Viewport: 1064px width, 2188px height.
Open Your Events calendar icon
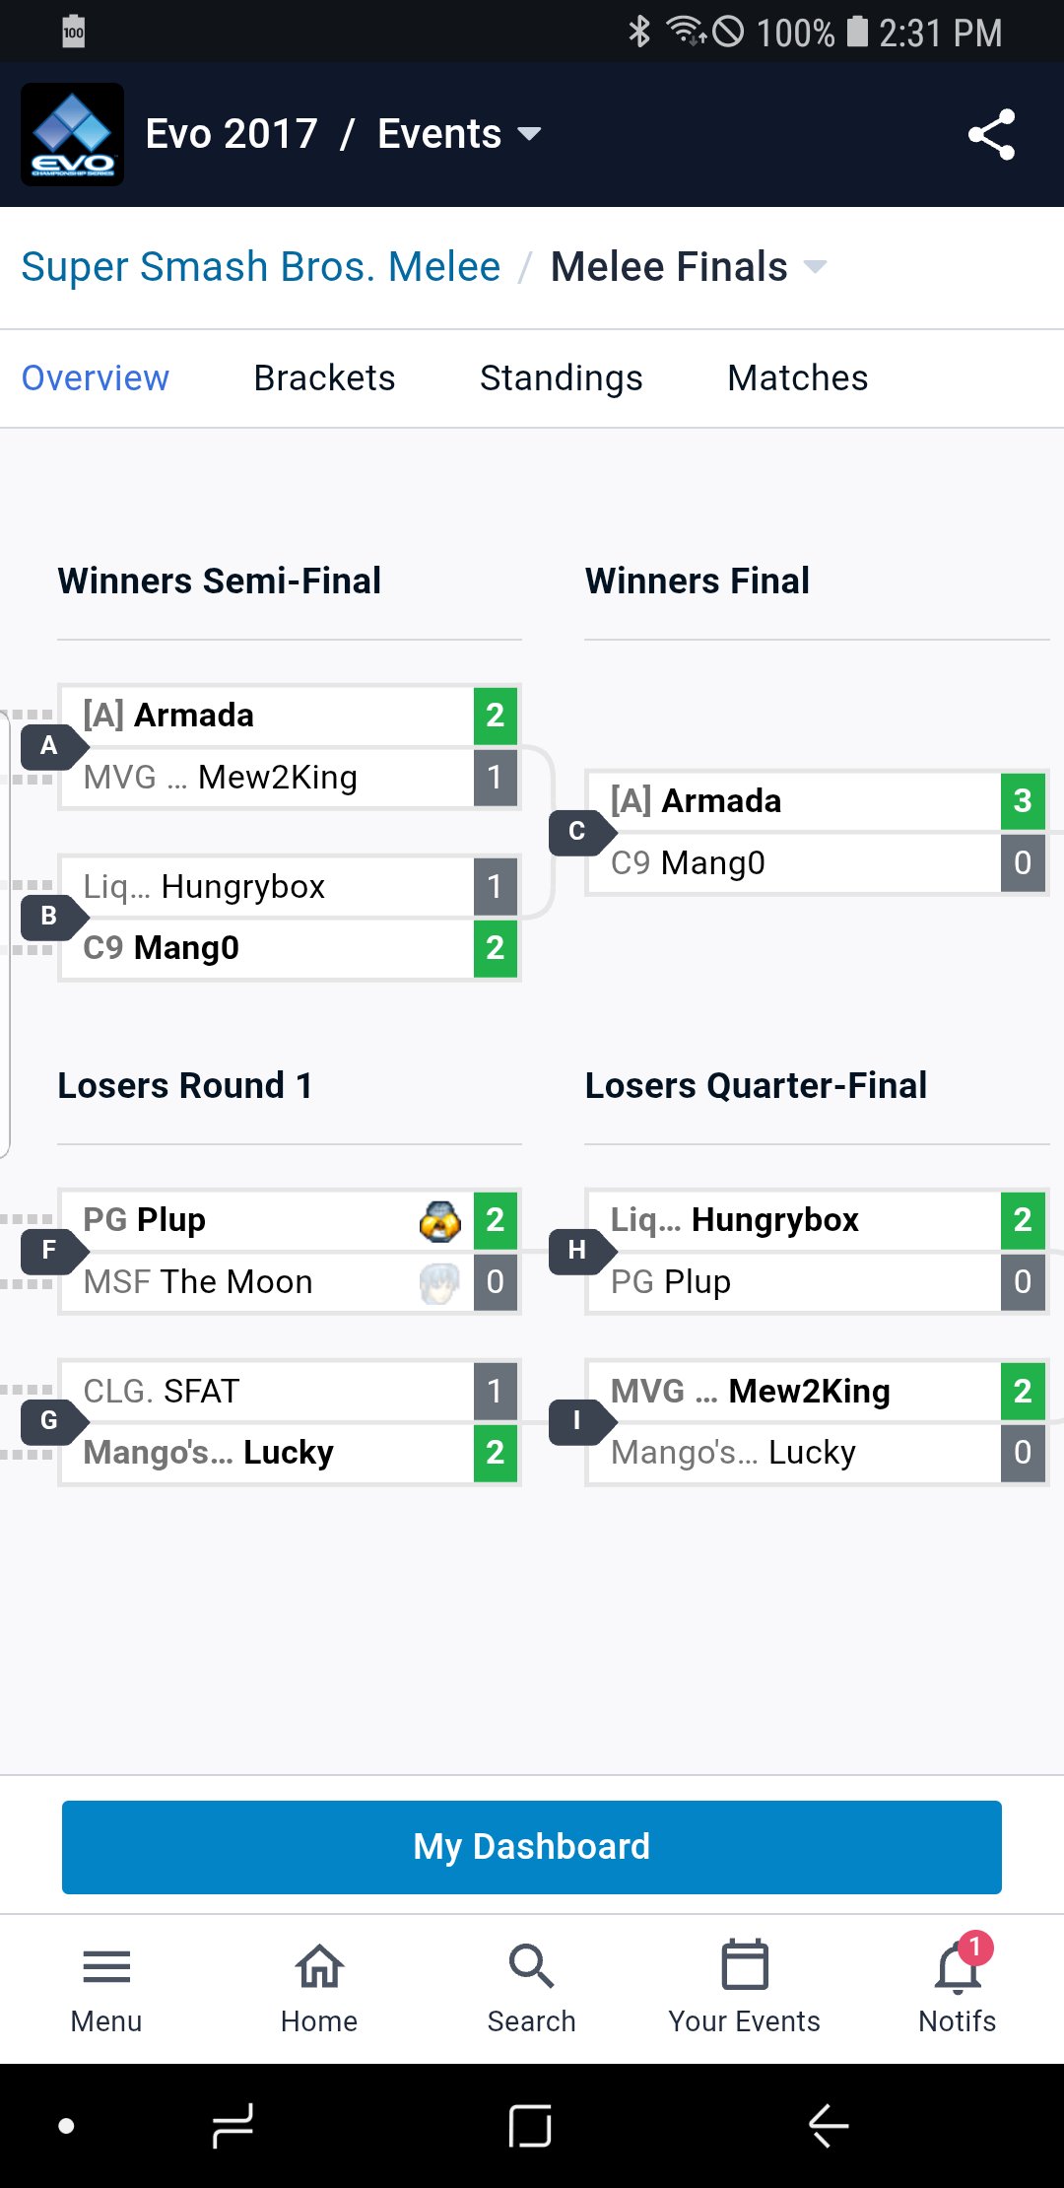pos(745,1964)
